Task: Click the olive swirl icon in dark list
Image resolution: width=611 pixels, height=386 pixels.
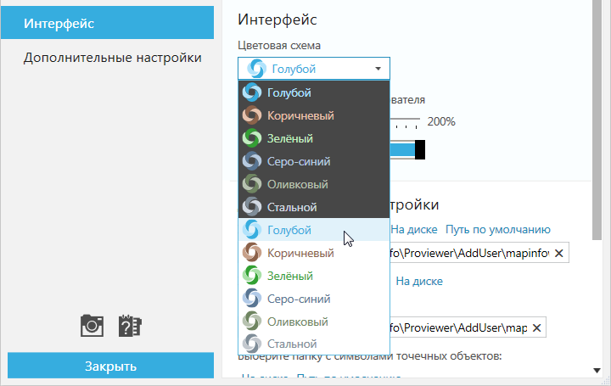Action: pyautogui.click(x=252, y=184)
